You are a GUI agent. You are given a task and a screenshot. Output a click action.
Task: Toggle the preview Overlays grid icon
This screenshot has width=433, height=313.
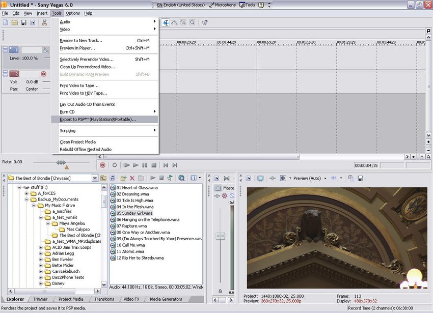(x=334, y=178)
